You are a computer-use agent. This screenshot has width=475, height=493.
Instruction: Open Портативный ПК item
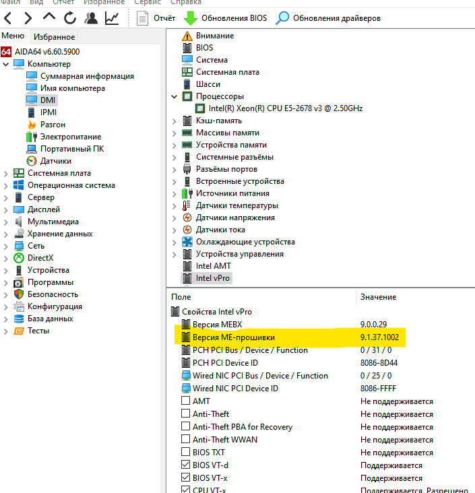[x=65, y=149]
